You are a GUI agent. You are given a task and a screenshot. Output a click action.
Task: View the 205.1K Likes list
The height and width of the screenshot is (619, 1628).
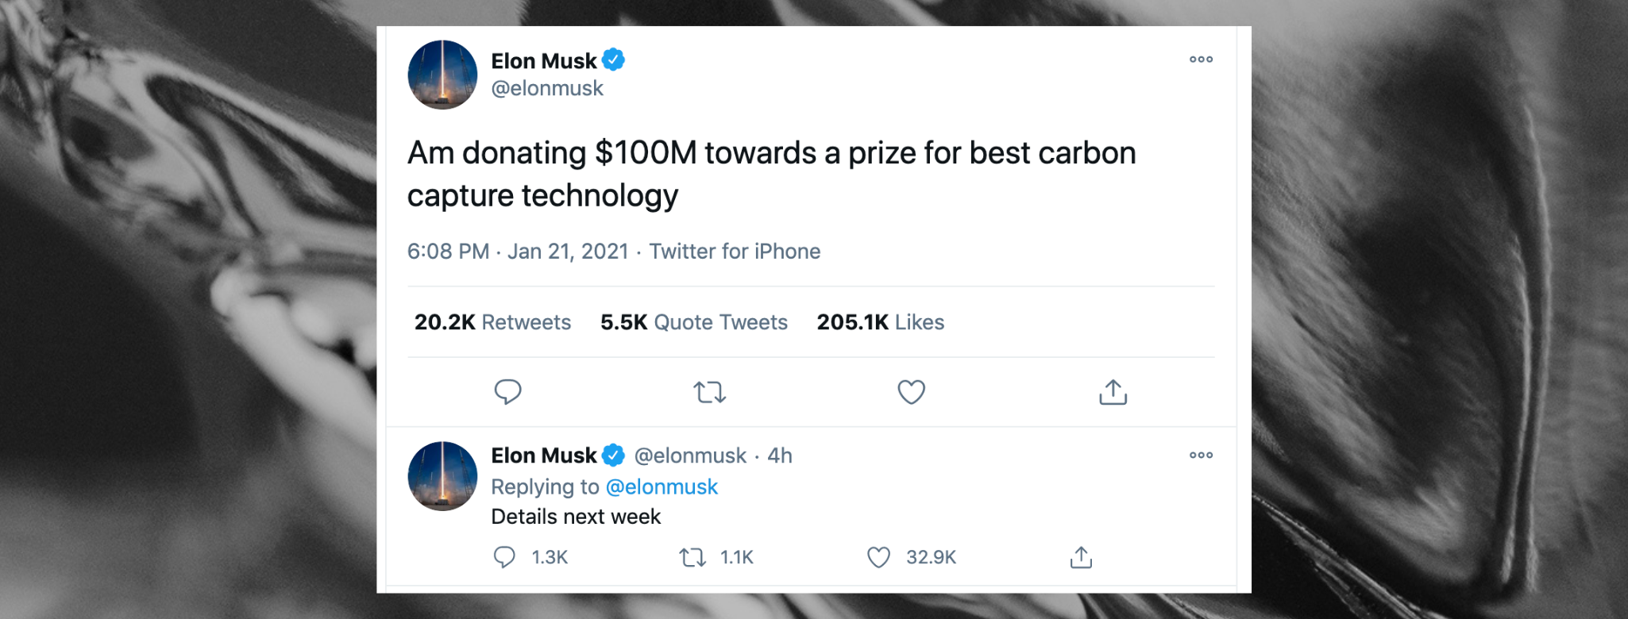880,322
